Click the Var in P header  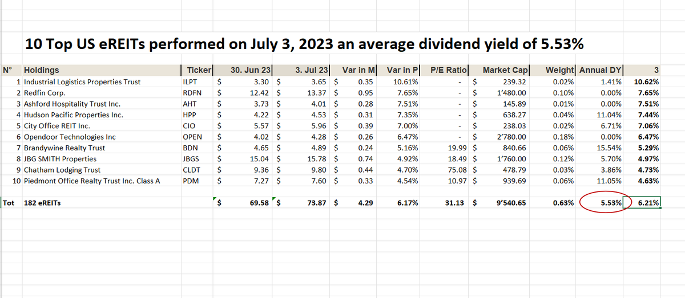[x=400, y=71]
